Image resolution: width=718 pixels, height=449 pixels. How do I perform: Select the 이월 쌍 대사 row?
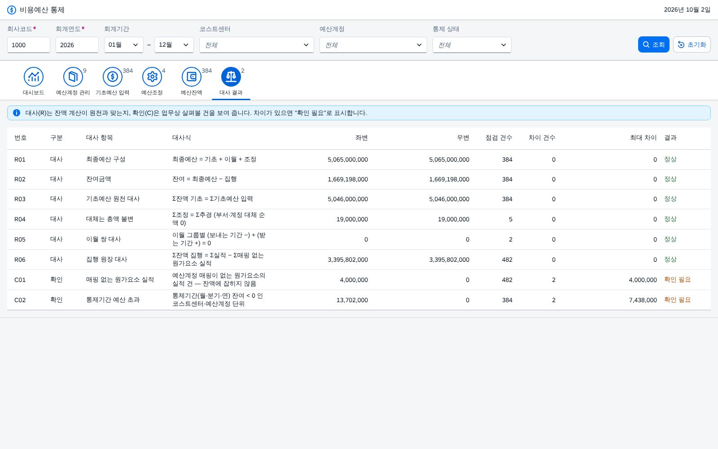(x=359, y=239)
